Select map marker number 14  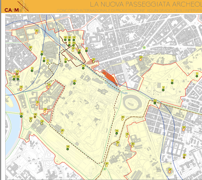79,53
